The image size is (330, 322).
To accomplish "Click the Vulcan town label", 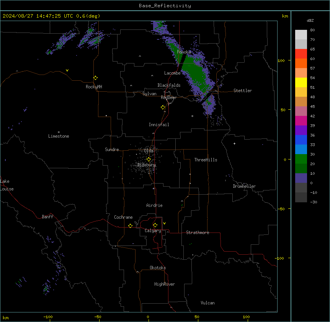I will tap(207, 303).
